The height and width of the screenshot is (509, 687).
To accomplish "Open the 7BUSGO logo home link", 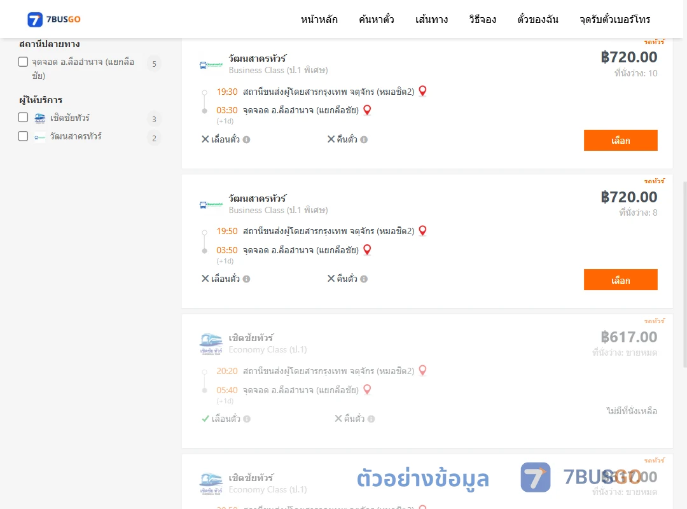I will 54,19.
